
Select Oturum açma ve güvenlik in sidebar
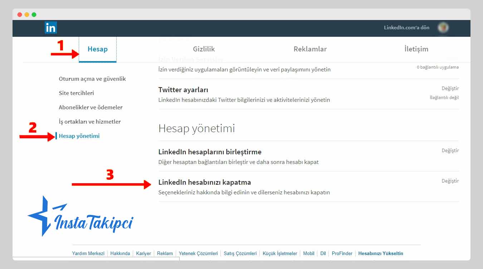[92, 79]
